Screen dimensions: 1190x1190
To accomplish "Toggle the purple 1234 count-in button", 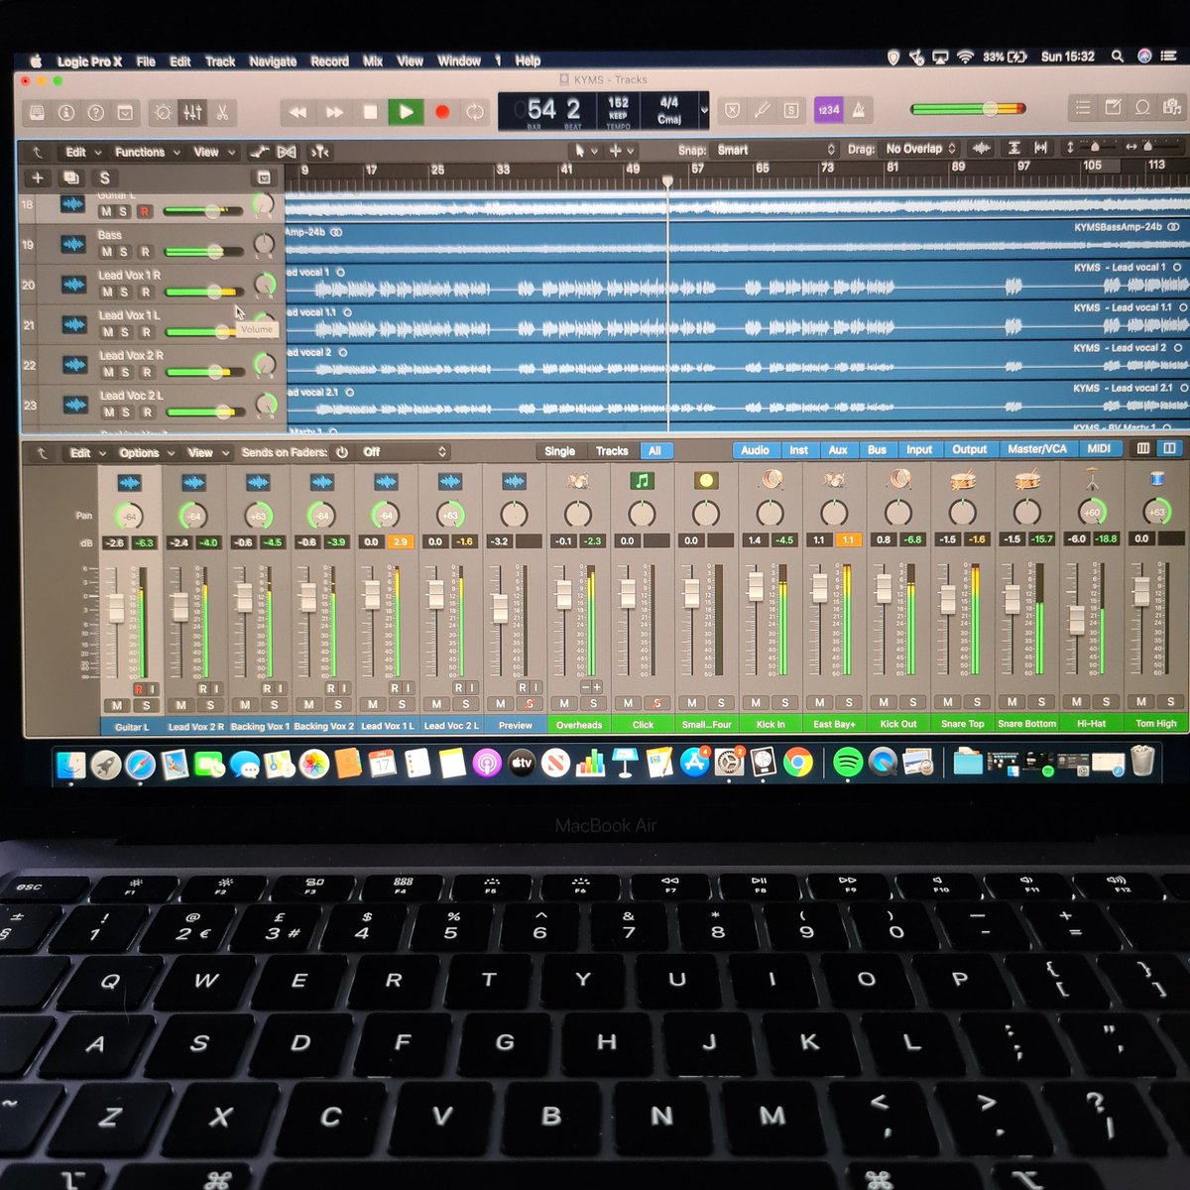I will click(x=828, y=110).
